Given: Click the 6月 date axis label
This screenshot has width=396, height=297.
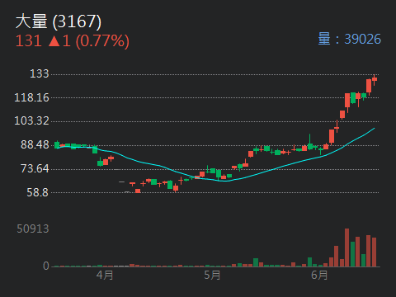Looking at the screenshot, I should pyautogui.click(x=319, y=275).
